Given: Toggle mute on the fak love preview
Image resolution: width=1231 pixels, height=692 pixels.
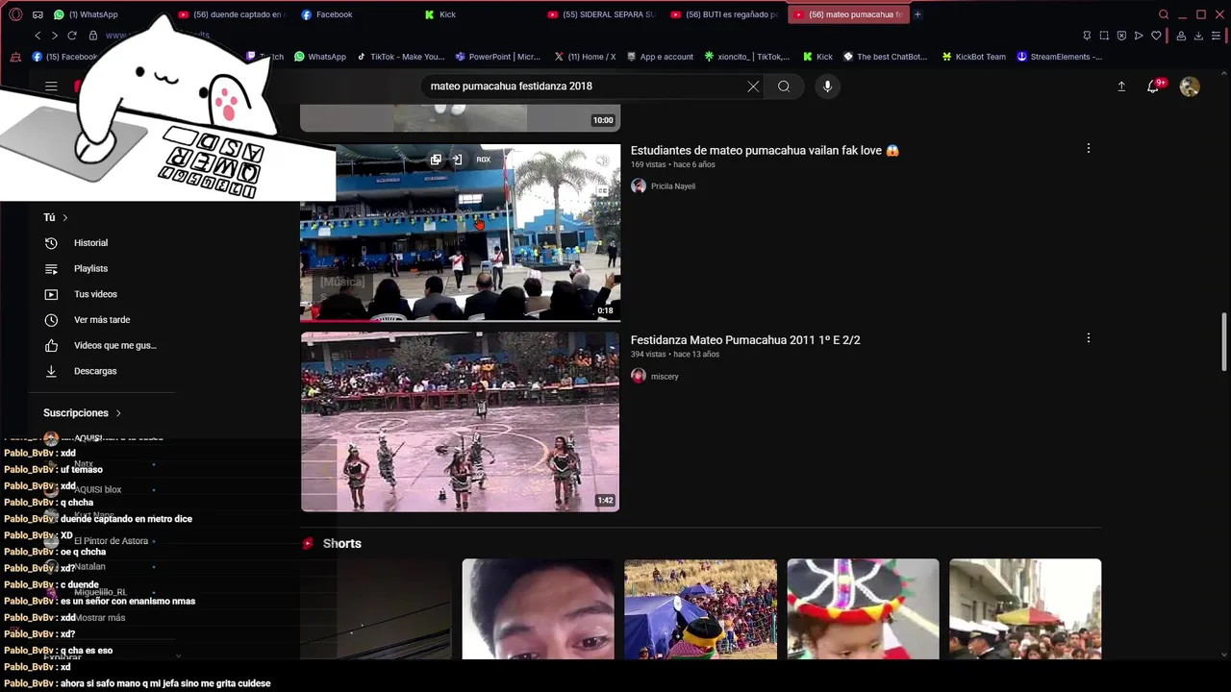Looking at the screenshot, I should click(602, 161).
